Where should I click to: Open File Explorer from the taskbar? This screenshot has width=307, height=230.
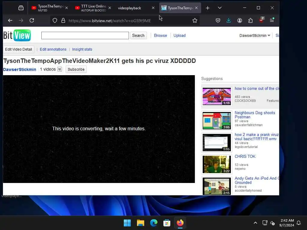140,223
